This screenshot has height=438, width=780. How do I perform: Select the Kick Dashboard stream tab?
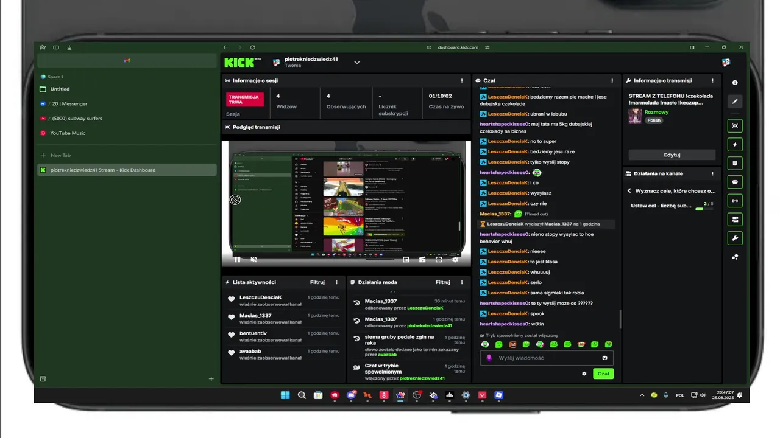[127, 170]
